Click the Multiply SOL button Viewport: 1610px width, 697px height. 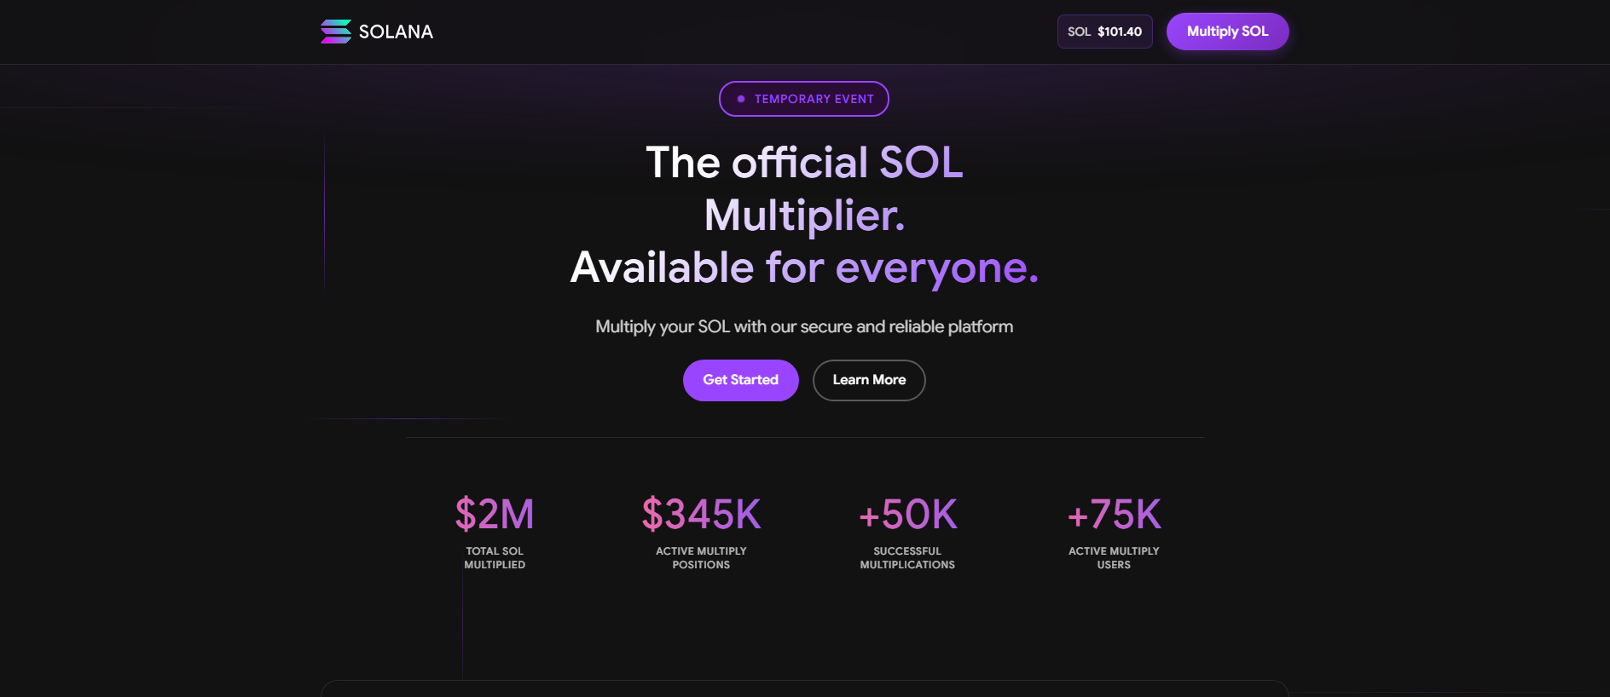click(x=1227, y=32)
